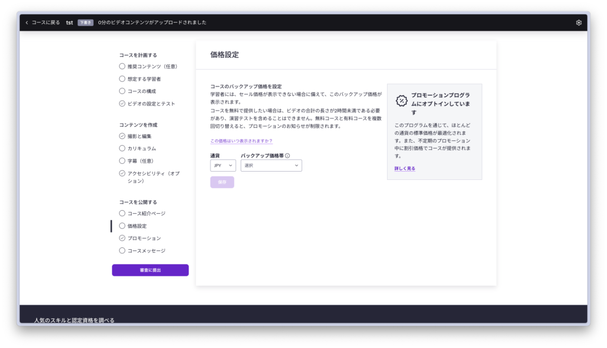Click the checkmark circle for プロモーション
This screenshot has width=607, height=348.
(122, 238)
